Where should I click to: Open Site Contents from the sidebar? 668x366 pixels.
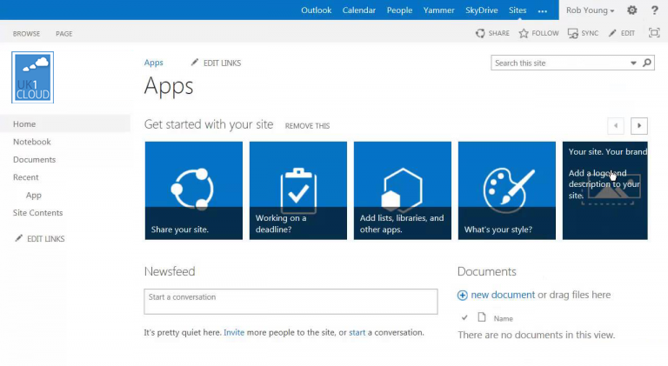point(37,213)
